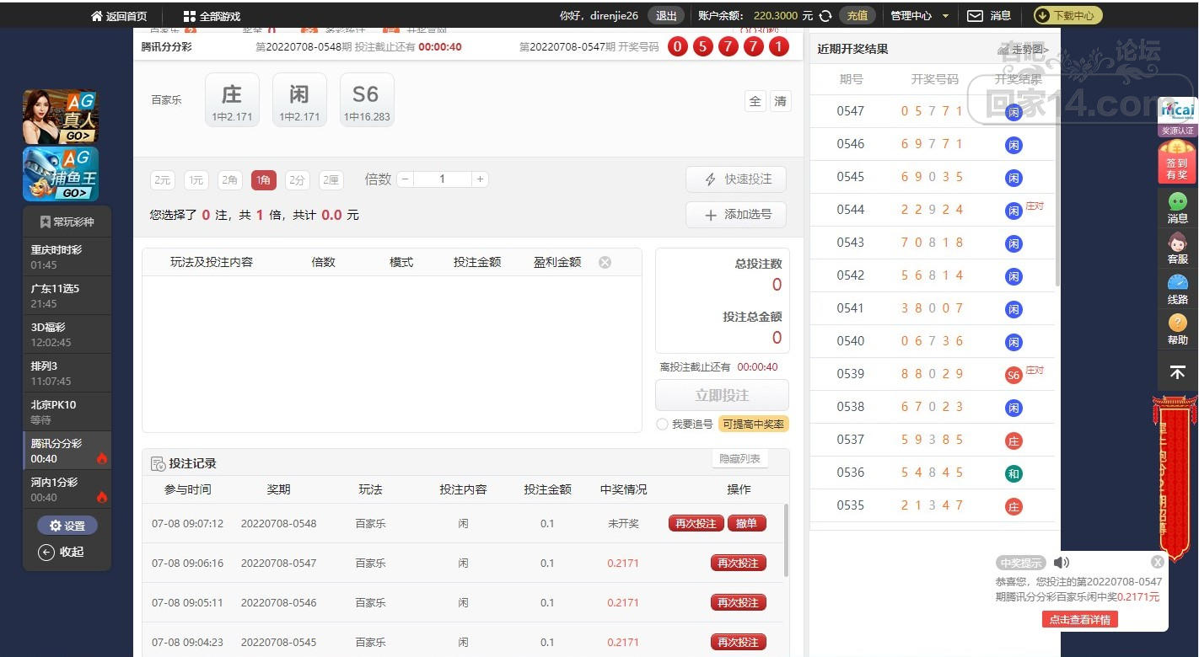Click the balance refresh icon
The width and height of the screenshot is (1199, 657).
825,16
